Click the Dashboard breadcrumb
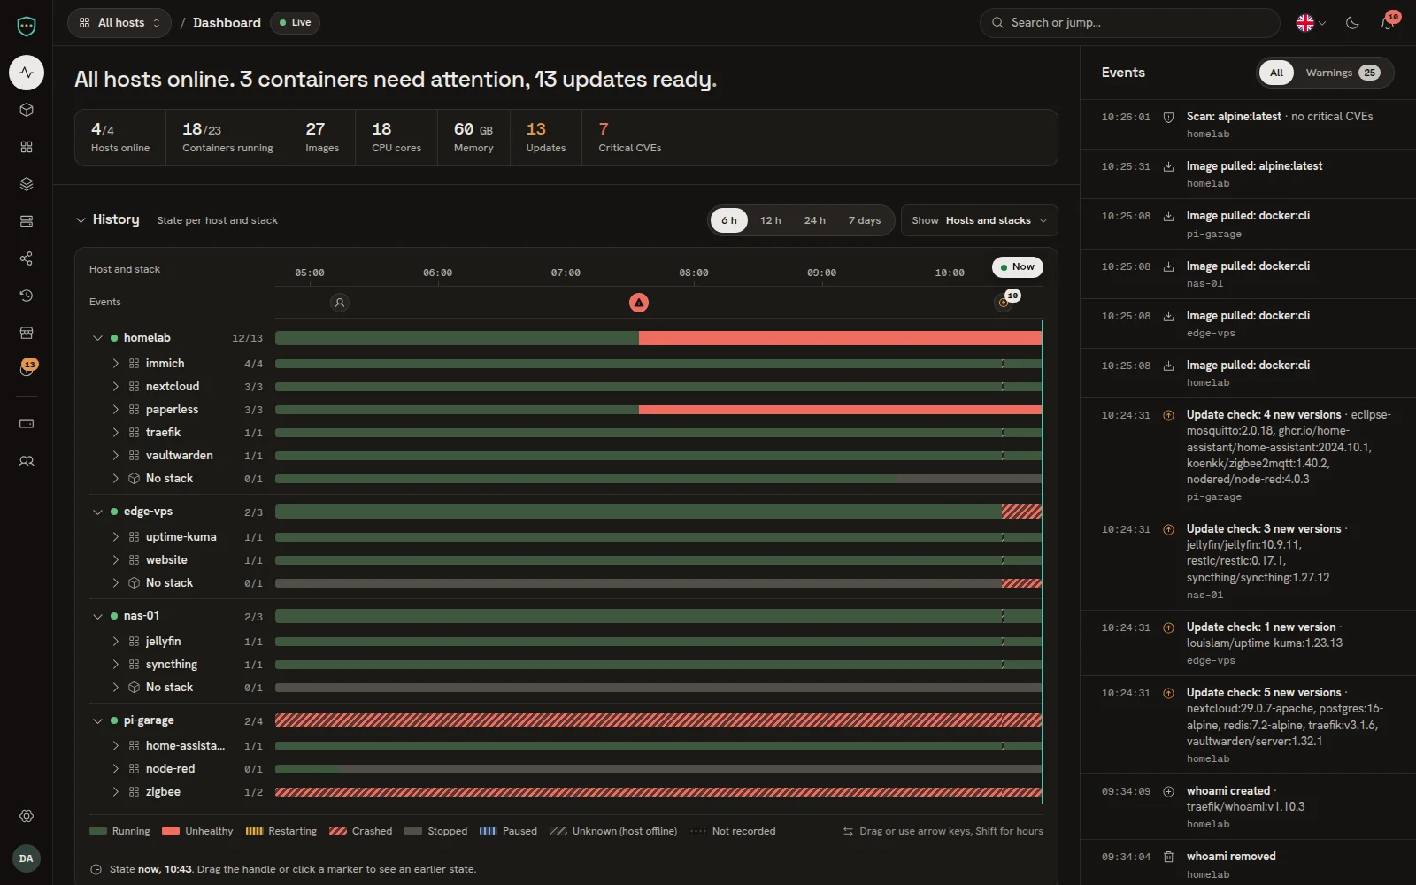1416x885 pixels. [x=227, y=23]
